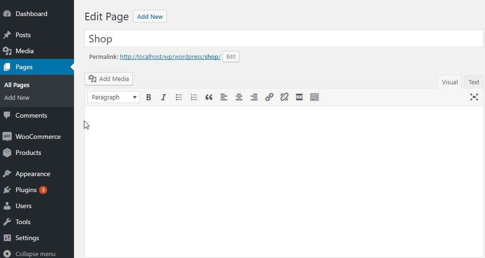The image size is (485, 258).
Task: Click the Media library icon in sidebar
Action: click(x=7, y=51)
